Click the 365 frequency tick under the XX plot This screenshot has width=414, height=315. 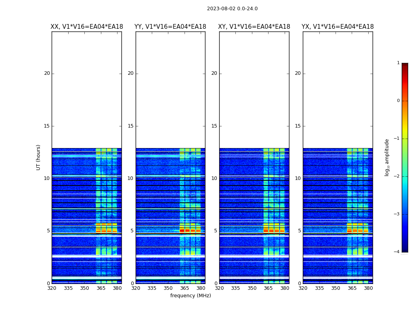(x=101, y=288)
